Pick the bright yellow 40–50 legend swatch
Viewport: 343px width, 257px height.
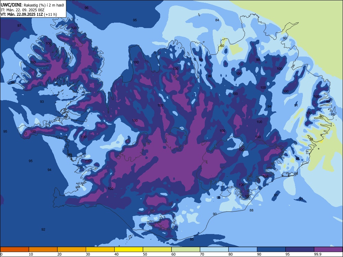[129, 249]
